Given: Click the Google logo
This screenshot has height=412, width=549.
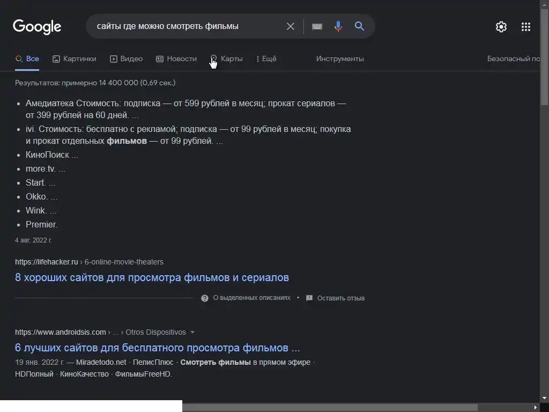Looking at the screenshot, I should (x=37, y=27).
